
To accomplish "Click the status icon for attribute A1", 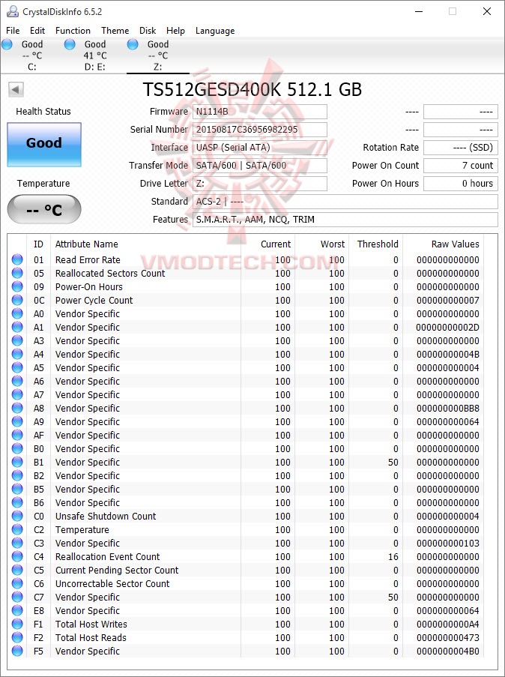I will (x=17, y=327).
